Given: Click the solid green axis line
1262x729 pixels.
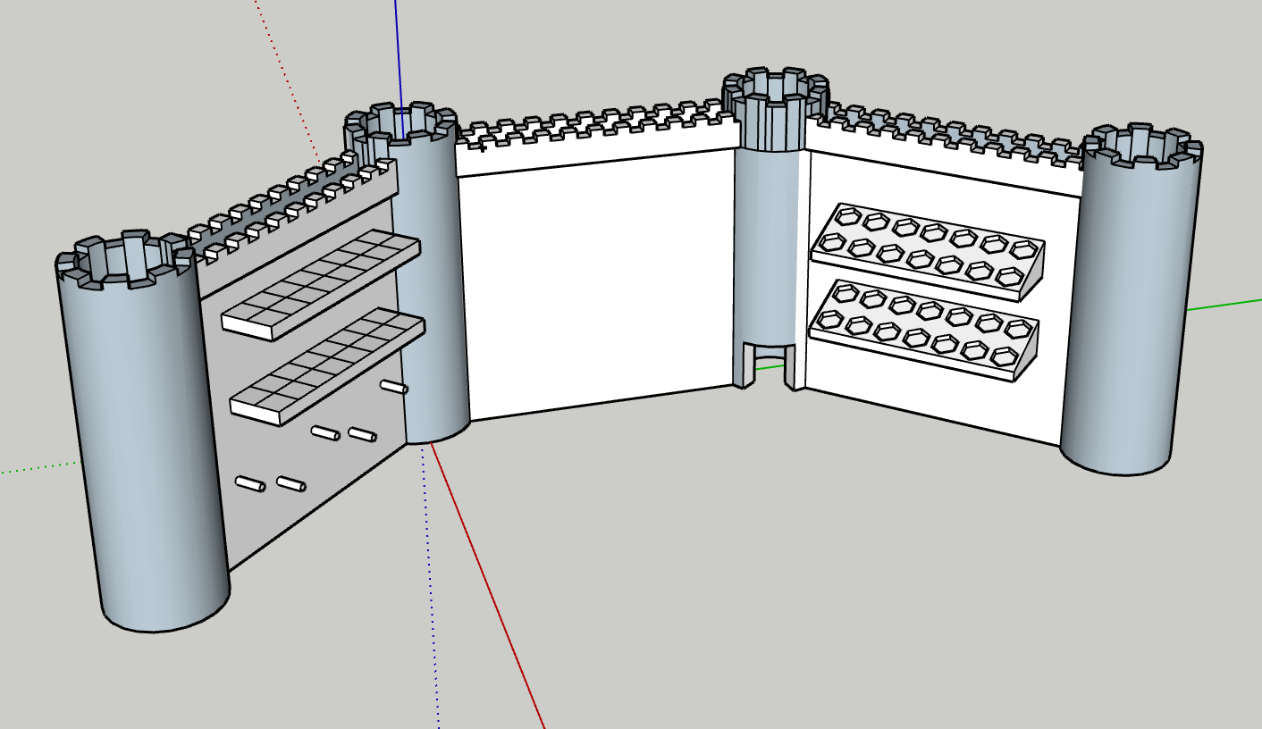Looking at the screenshot, I should coord(1224,304).
